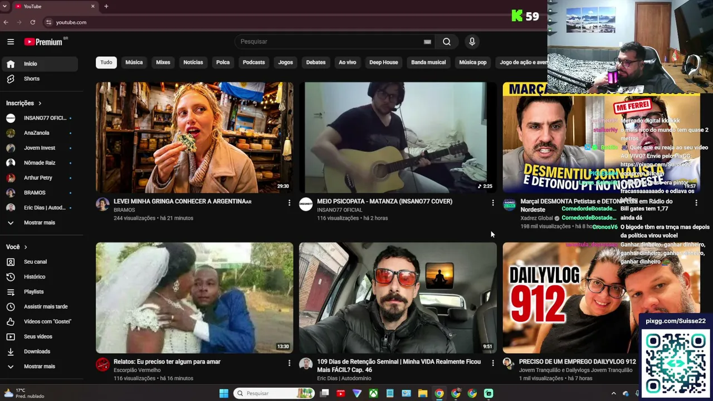Select the Mixes filter chip
This screenshot has width=713, height=401.
(163, 62)
